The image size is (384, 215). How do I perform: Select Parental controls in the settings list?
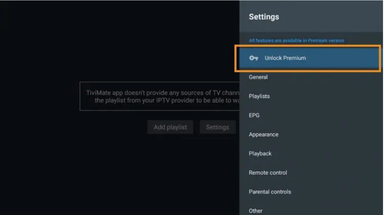tap(311, 192)
